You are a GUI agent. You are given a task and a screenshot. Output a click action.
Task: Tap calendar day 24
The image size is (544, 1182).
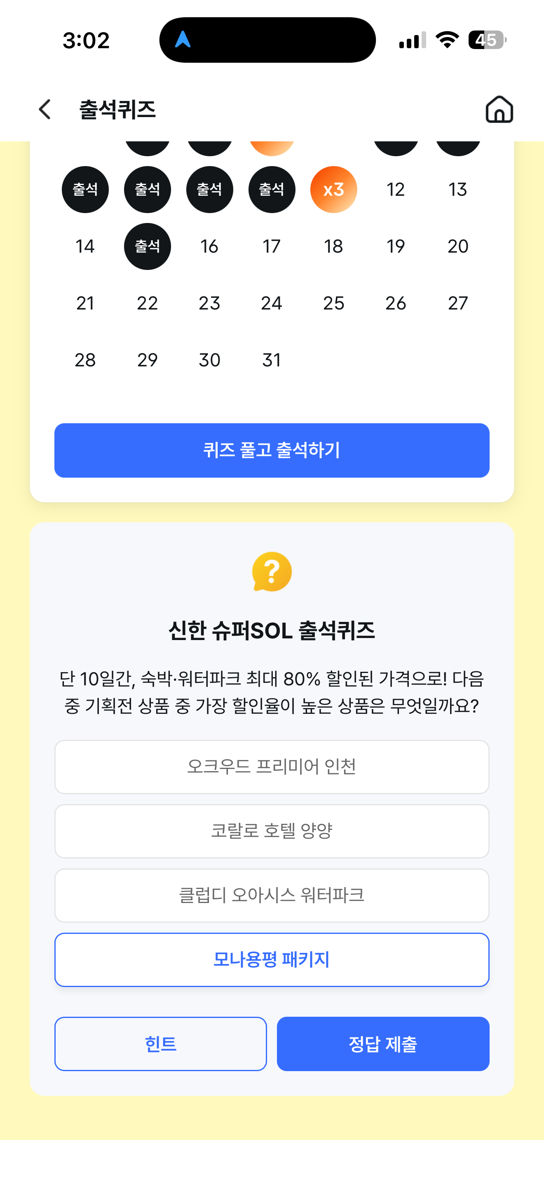click(272, 303)
